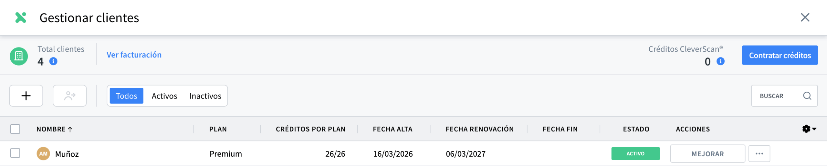Click the Contratar créditos button
827x166 pixels.
click(x=780, y=55)
